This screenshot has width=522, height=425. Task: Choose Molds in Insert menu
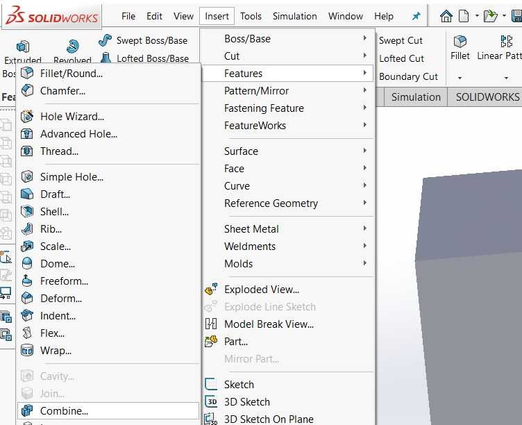point(288,263)
